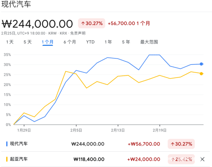The image size is (212, 167).
Task: Click the +₩56,700.00 change value
Action: click(144, 144)
